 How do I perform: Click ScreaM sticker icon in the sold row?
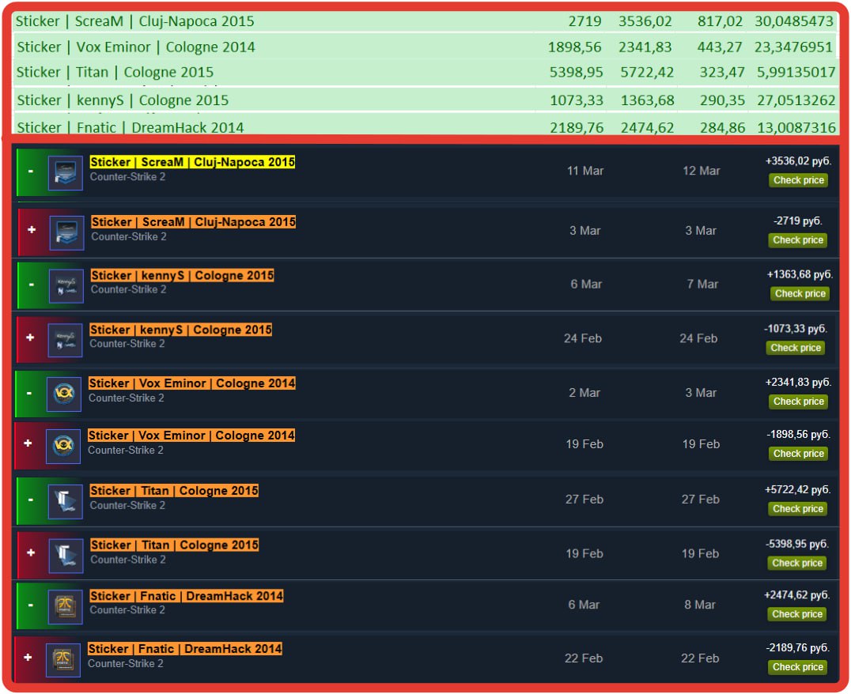pos(65,172)
